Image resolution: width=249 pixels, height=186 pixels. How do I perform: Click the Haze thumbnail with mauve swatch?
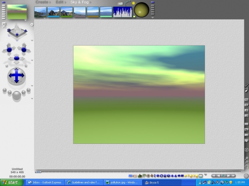tap(80, 12)
